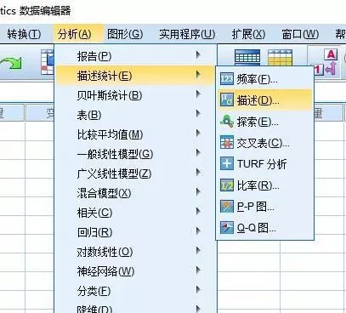The height and width of the screenshot is (313, 346).
Task: Choose P-P 图... from submenu
Action: [x=264, y=207]
